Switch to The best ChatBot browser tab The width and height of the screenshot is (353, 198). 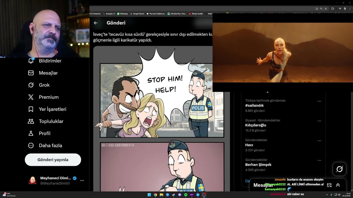pyautogui.click(x=156, y=13)
